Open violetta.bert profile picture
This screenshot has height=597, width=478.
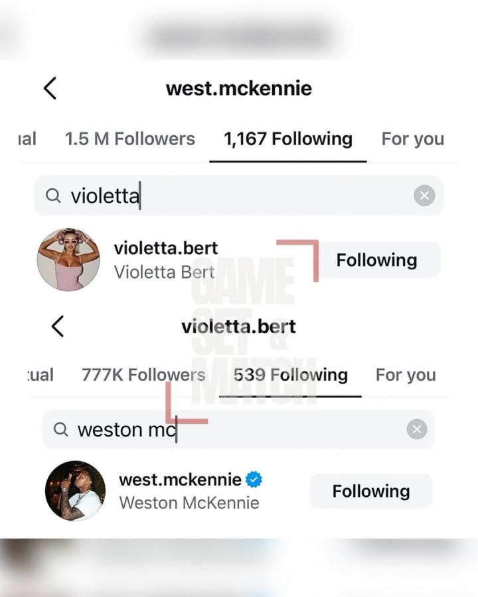[68, 260]
